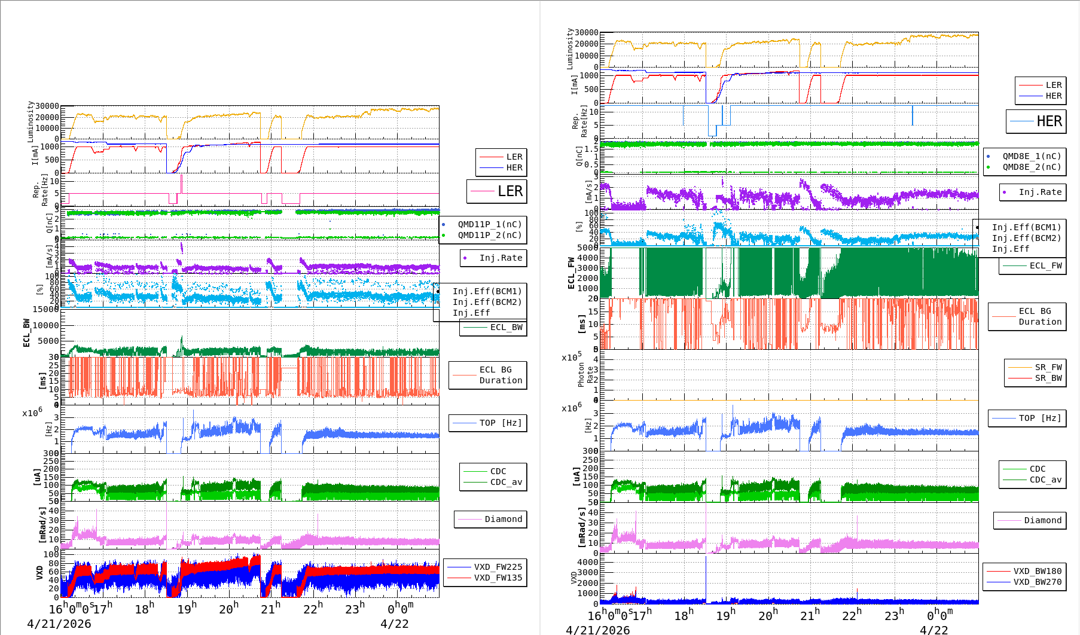Click the purple Inj.Rate marker in HER legend
Viewport: 1080px width, 635px height.
point(1005,193)
